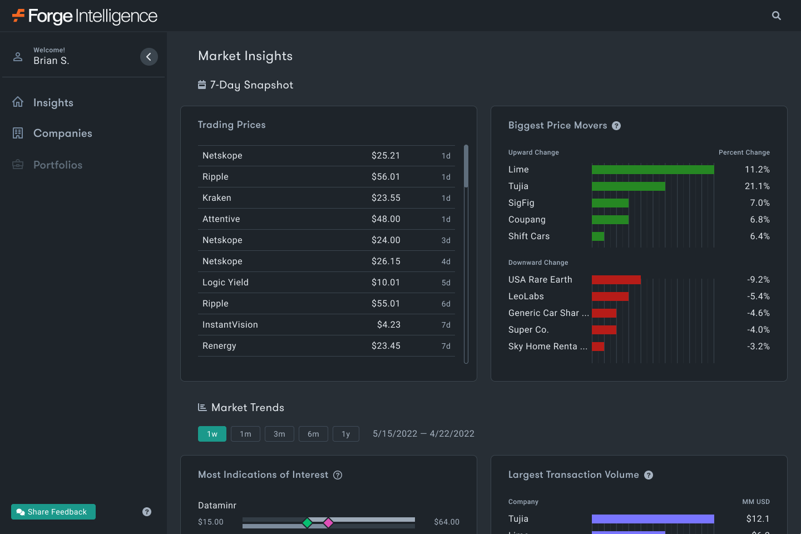Click the chart icon beside Market Trends
Screen dimensions: 801x534
[201, 407]
